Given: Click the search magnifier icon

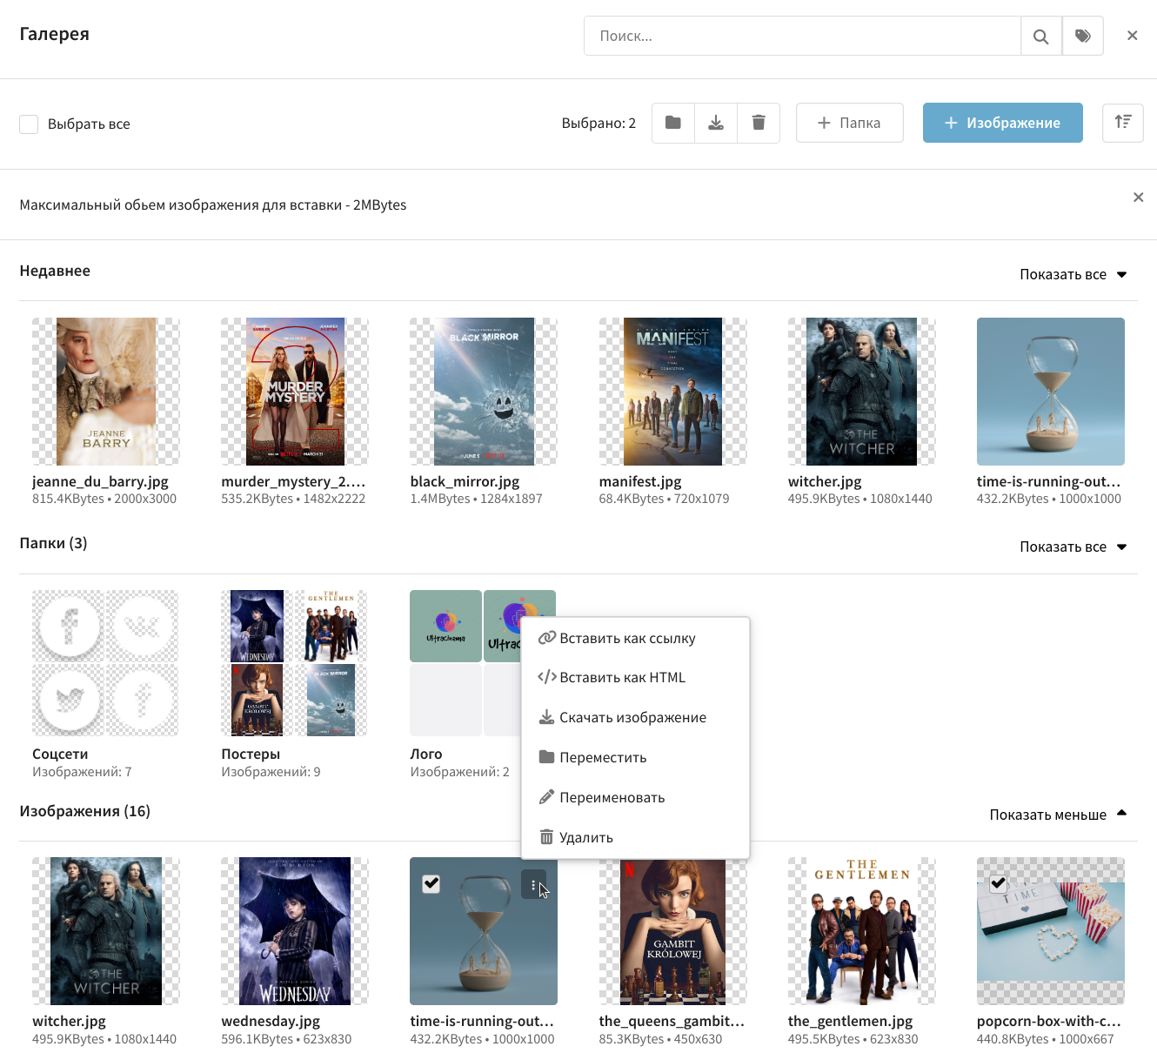Looking at the screenshot, I should [x=1040, y=37].
